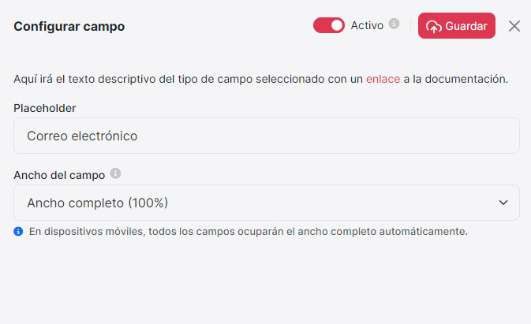Viewport: 531px width, 324px height.
Task: Click the info icon beside Activo
Action: [x=394, y=24]
